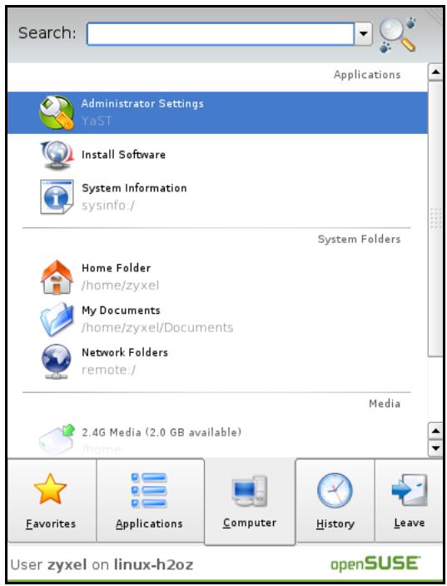
Task: Switch to the Applications tab
Action: click(150, 501)
